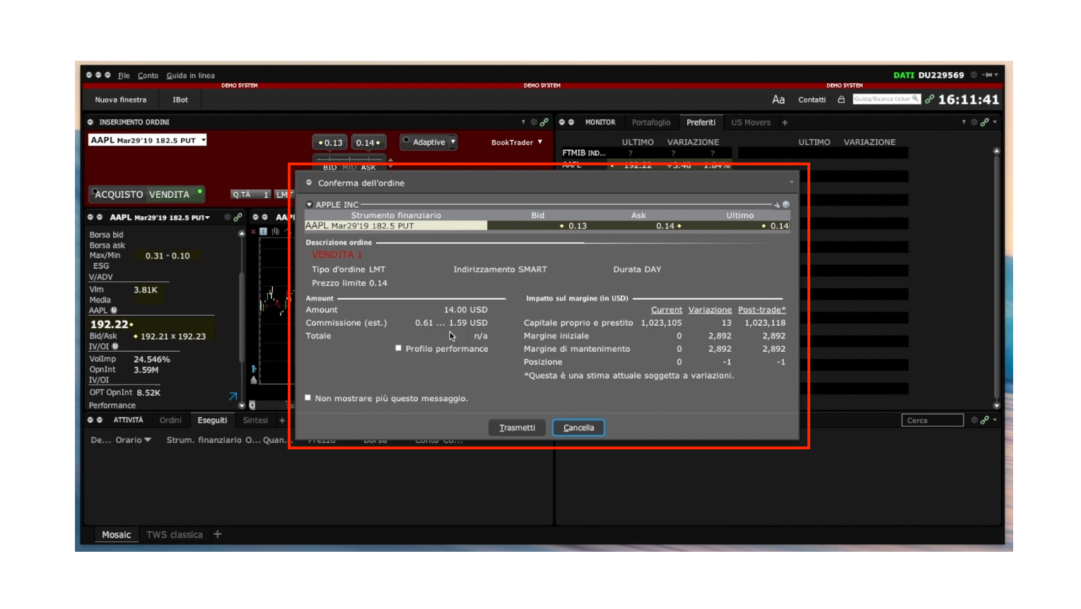Image resolution: width=1081 pixels, height=609 pixels.
Task: Click the Q.TÀ quantity field
Action: (252, 194)
